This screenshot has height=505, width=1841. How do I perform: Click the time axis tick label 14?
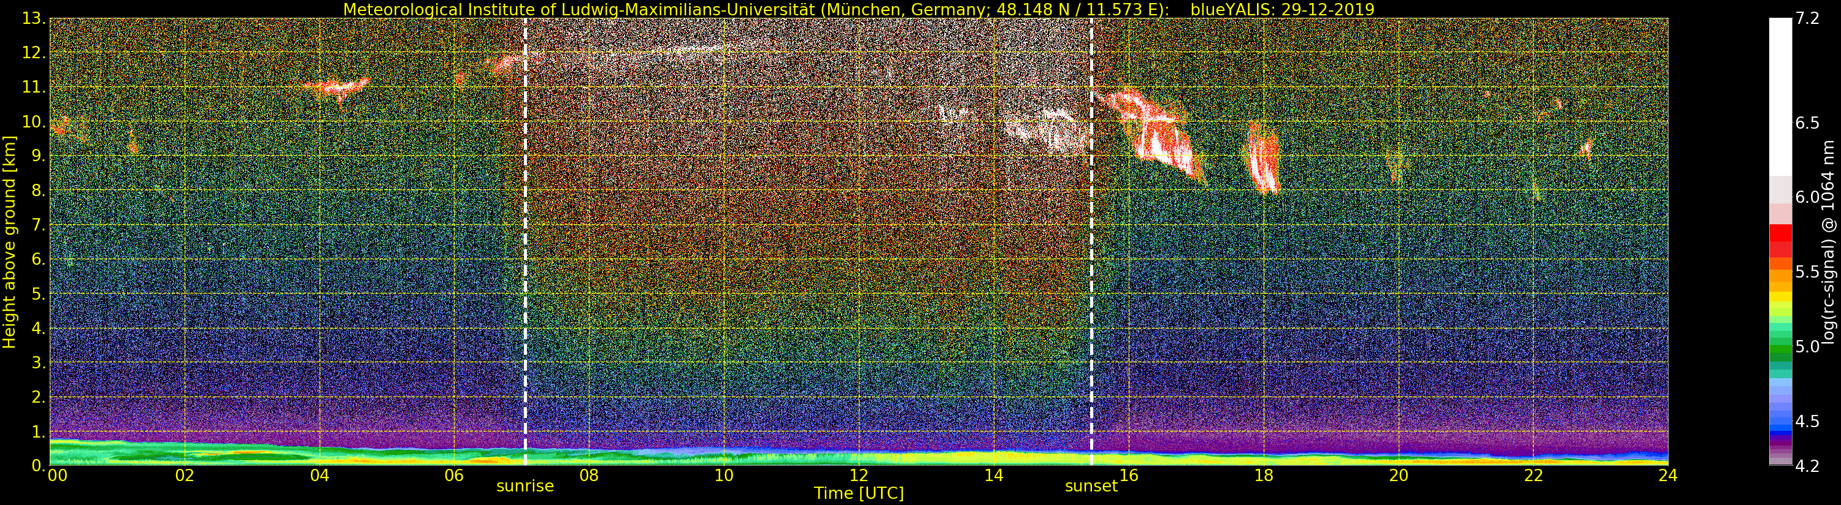(994, 476)
